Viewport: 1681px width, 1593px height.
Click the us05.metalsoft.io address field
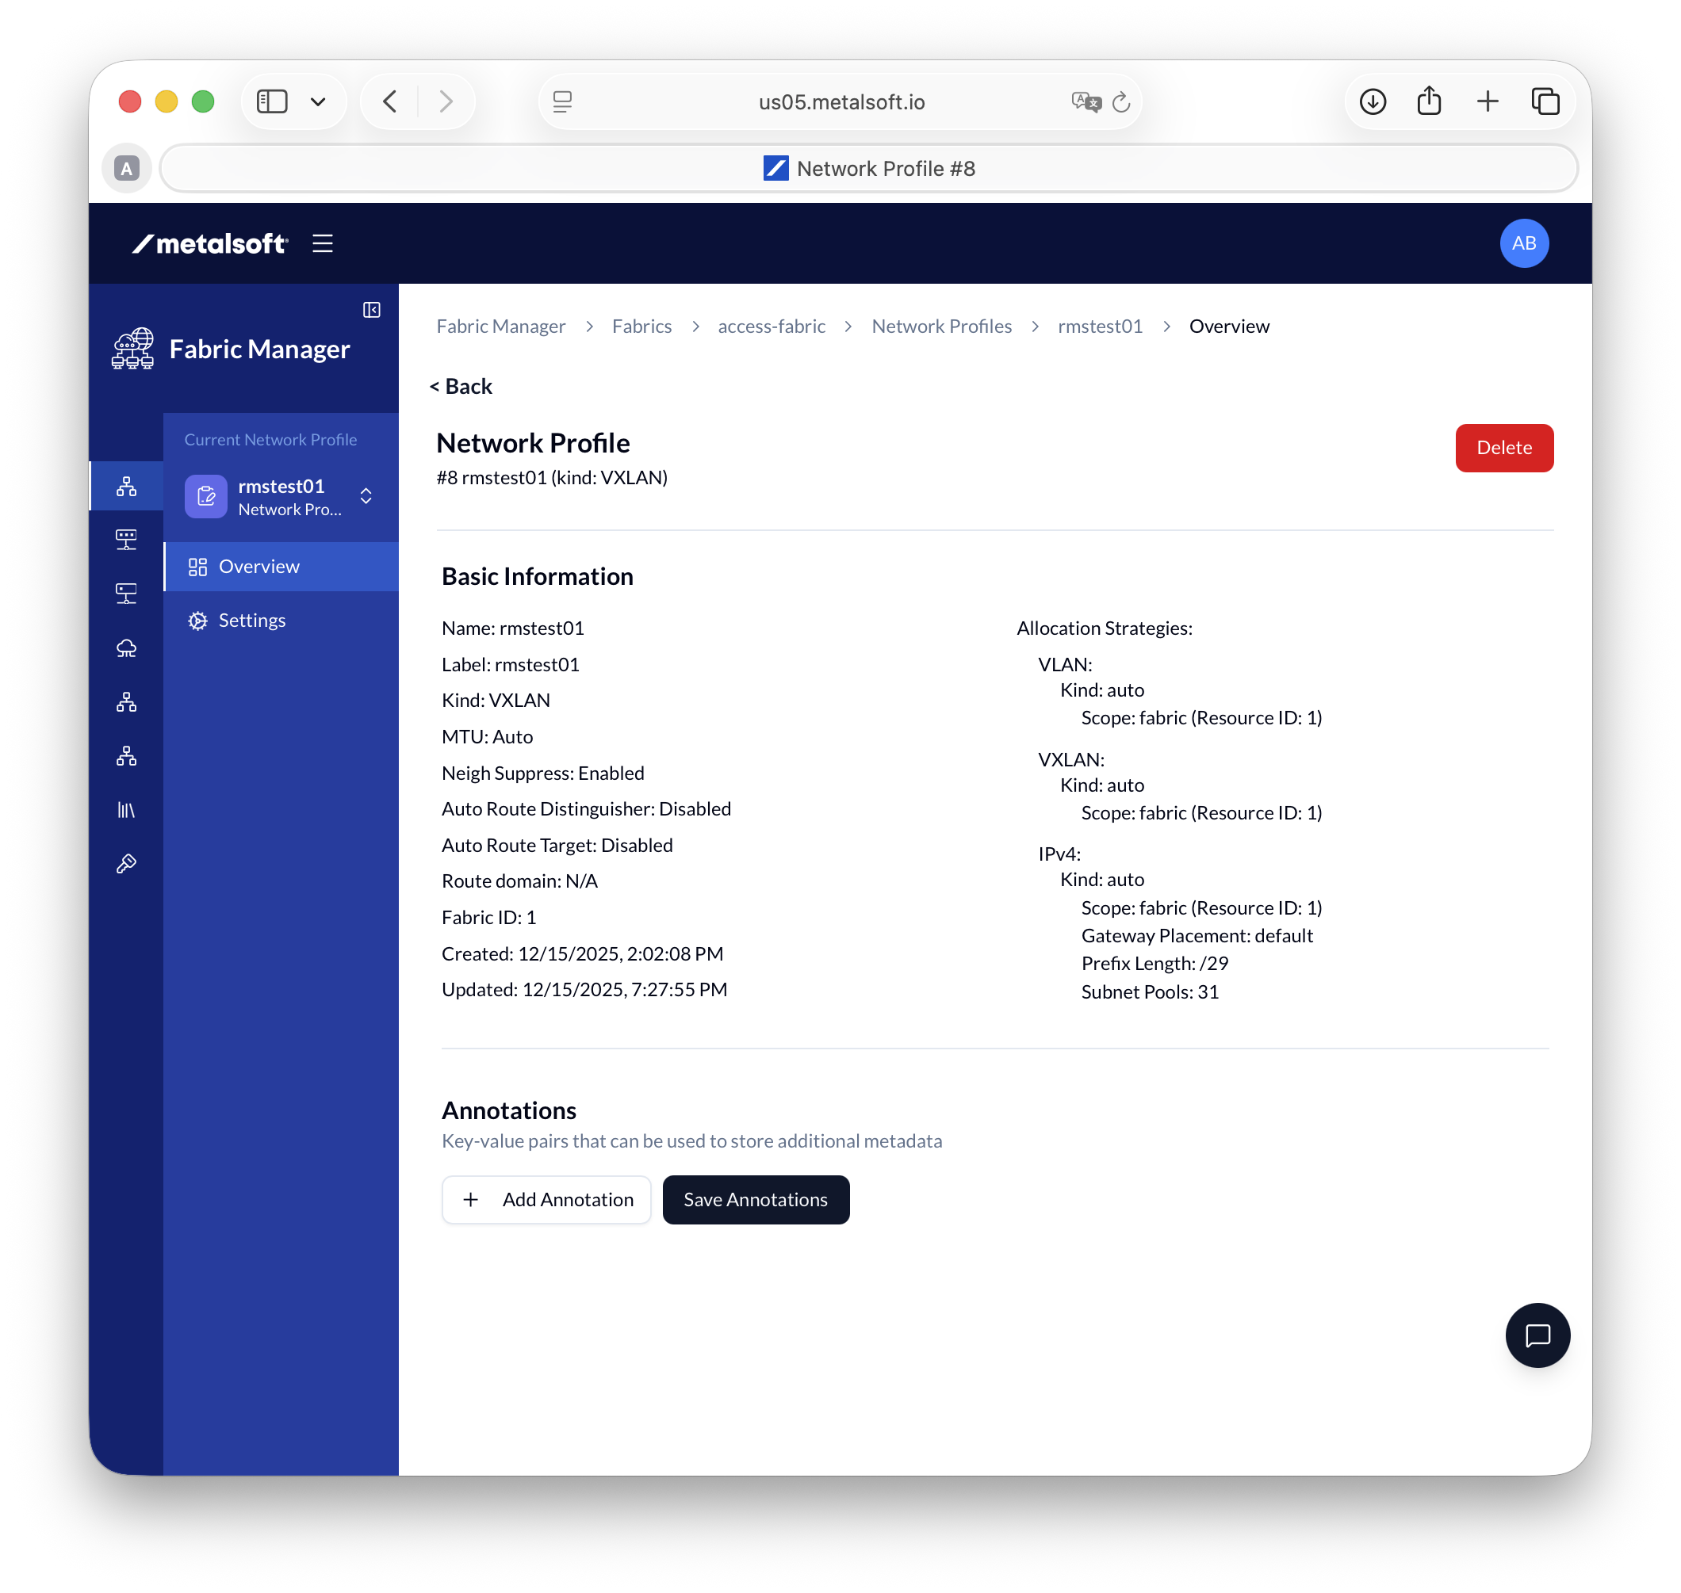840,102
